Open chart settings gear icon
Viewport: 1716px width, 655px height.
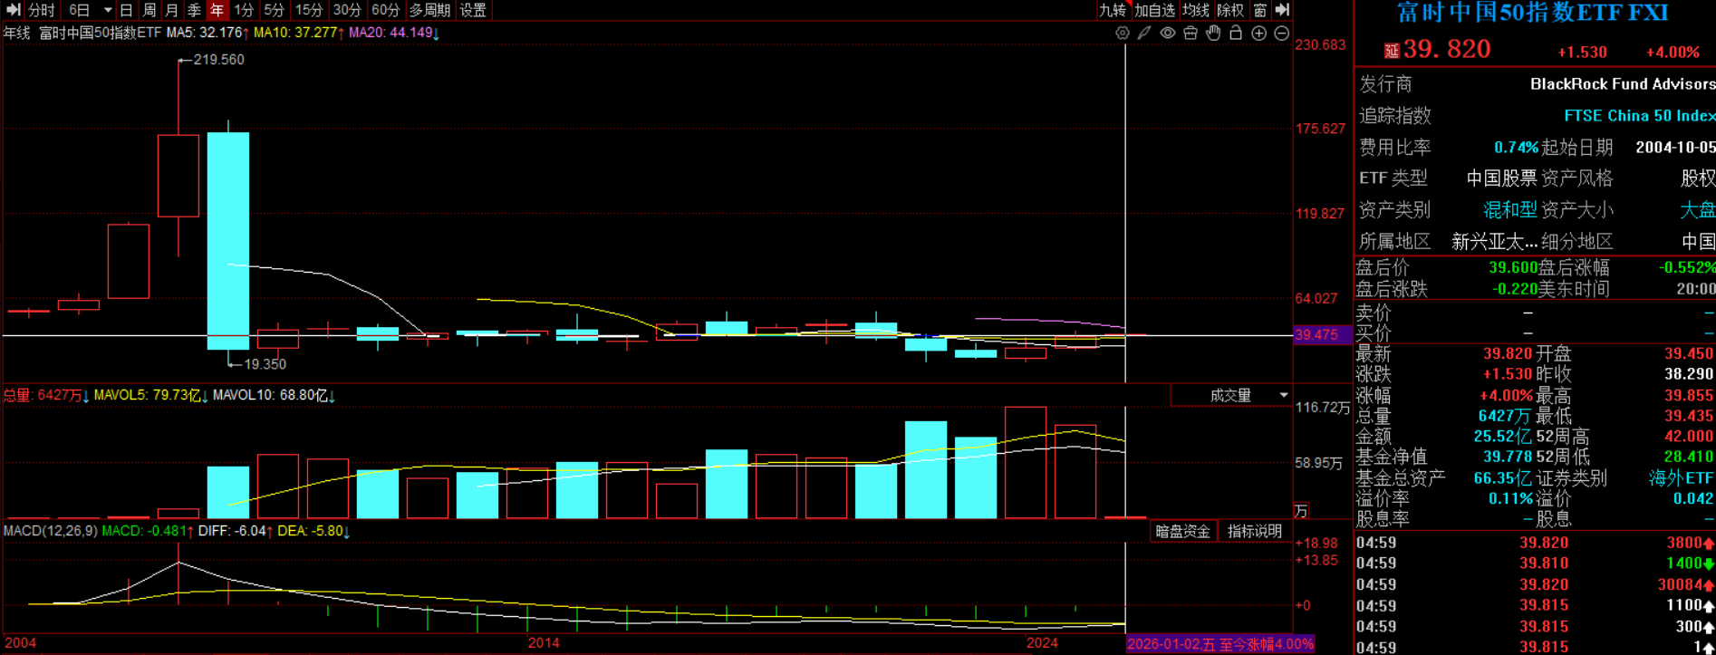[1123, 33]
